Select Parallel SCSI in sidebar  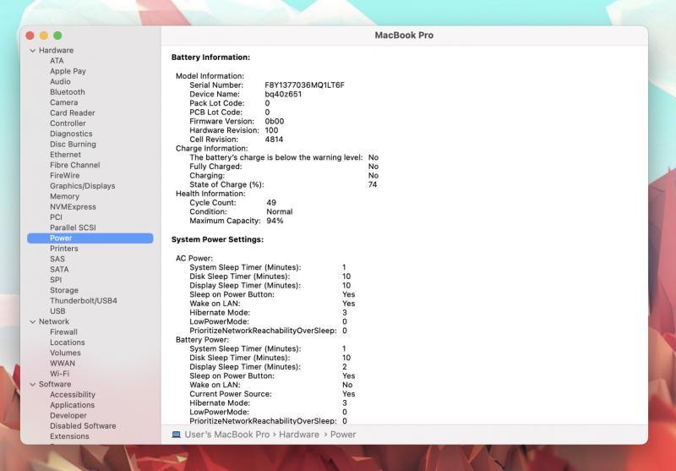pyautogui.click(x=73, y=227)
